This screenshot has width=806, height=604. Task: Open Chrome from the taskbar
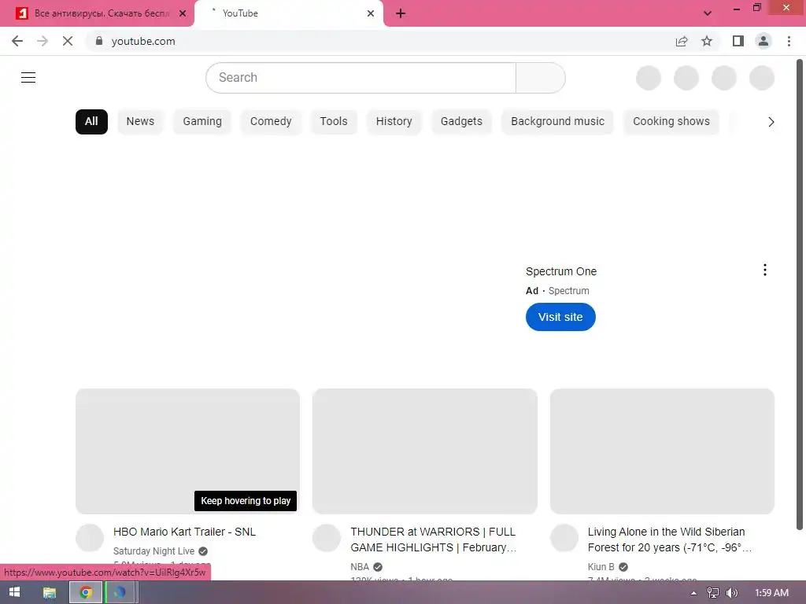click(86, 593)
